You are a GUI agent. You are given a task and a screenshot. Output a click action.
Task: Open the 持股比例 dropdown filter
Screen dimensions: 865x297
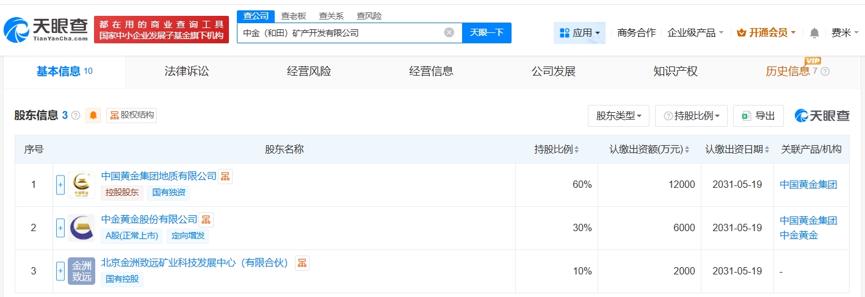(x=691, y=116)
